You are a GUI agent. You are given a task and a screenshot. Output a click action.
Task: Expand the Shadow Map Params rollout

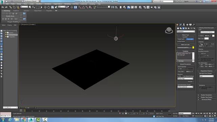click(x=206, y=97)
